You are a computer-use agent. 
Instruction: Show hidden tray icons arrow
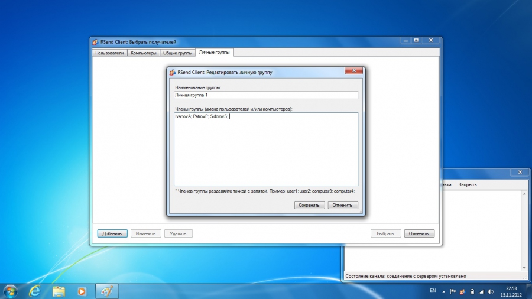(443, 291)
